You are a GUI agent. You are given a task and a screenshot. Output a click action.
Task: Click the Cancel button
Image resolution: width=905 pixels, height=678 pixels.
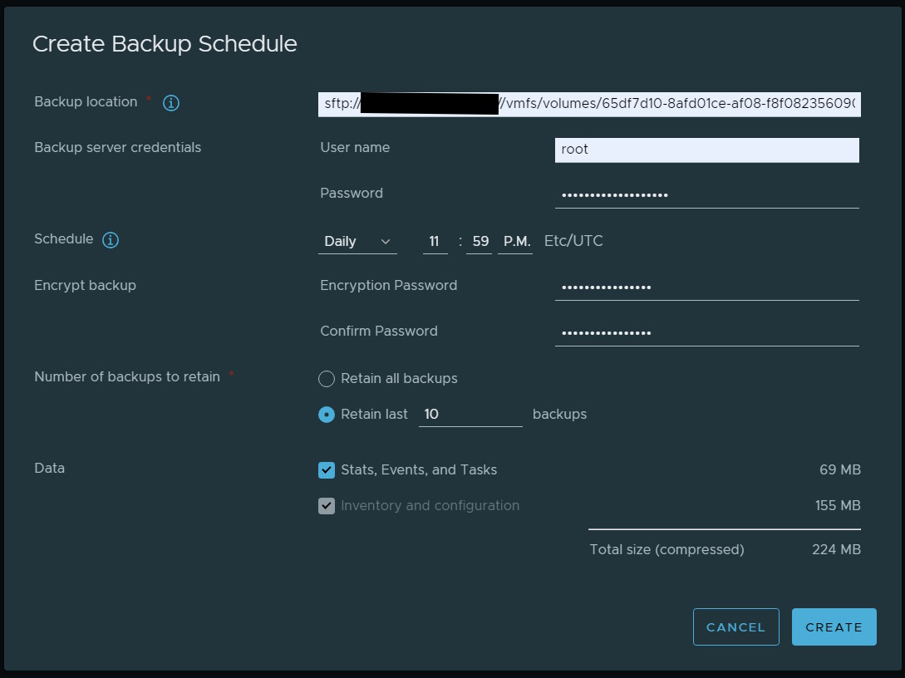click(735, 627)
